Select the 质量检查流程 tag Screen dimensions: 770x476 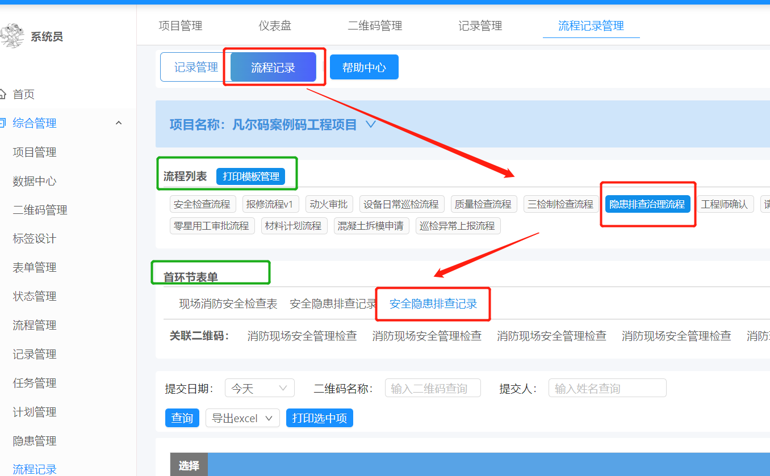pyautogui.click(x=484, y=204)
